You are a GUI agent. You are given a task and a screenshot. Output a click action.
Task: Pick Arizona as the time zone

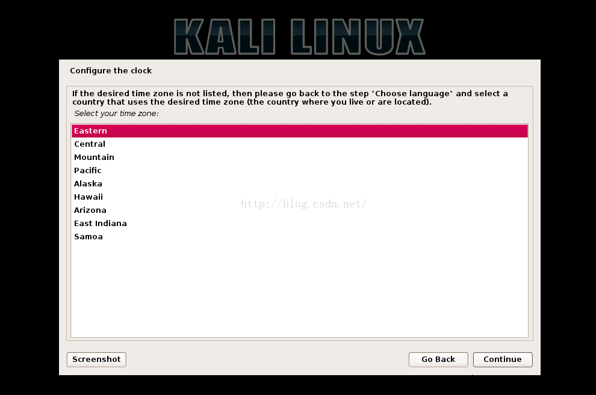[x=300, y=210]
